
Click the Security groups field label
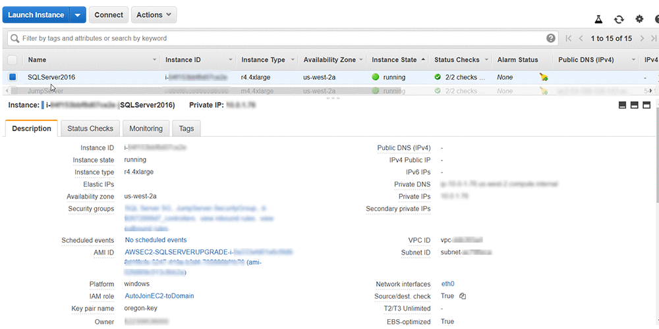point(91,209)
